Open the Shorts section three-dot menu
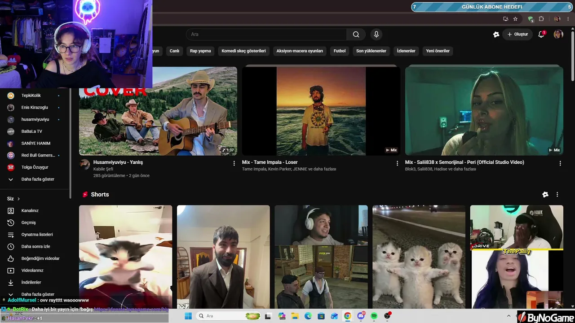Image resolution: width=575 pixels, height=323 pixels. (557, 195)
